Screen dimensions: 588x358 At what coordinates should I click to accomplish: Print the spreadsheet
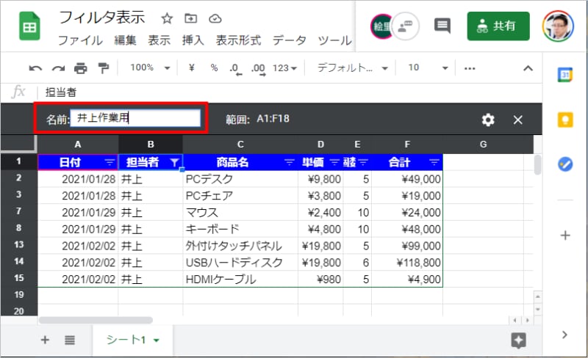[x=81, y=68]
